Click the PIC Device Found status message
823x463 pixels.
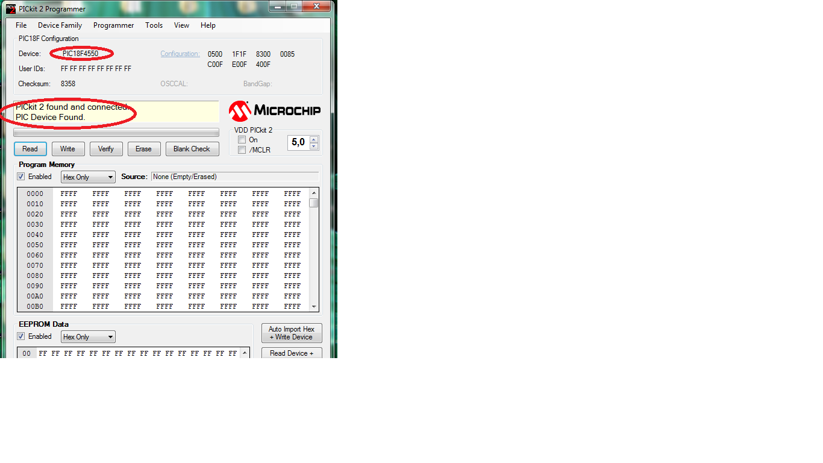coord(51,117)
